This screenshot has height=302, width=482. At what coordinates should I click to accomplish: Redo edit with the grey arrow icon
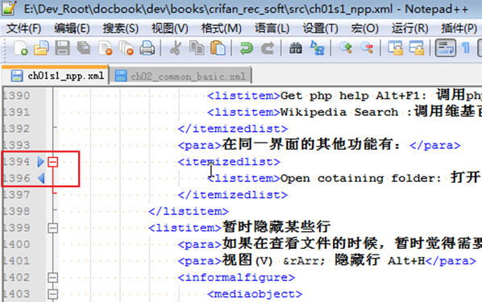point(268,48)
